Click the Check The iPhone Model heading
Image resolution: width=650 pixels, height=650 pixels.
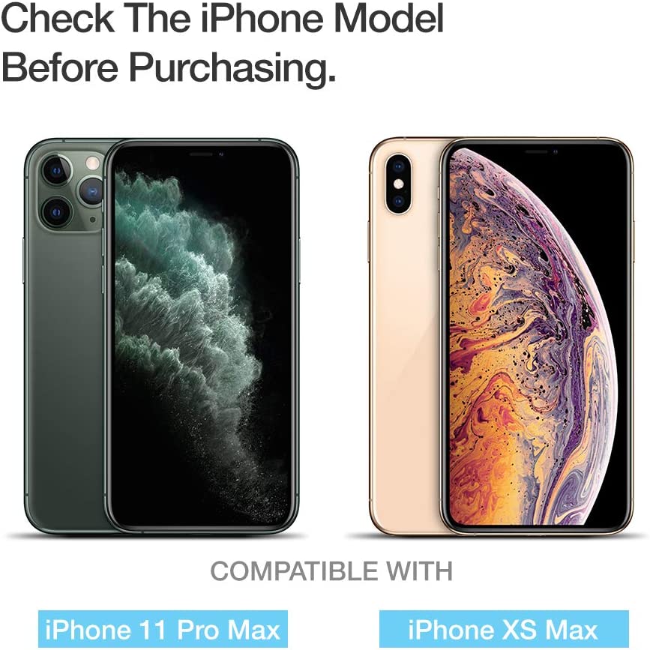(x=222, y=18)
